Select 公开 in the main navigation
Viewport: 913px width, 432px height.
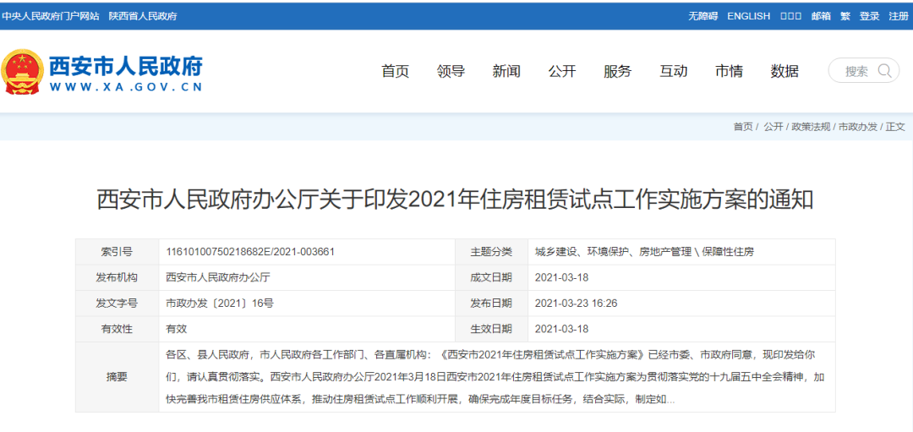[562, 71]
